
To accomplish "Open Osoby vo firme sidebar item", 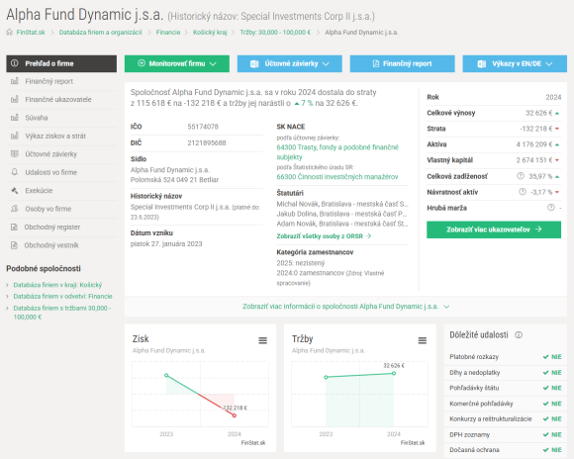I will (x=61, y=209).
